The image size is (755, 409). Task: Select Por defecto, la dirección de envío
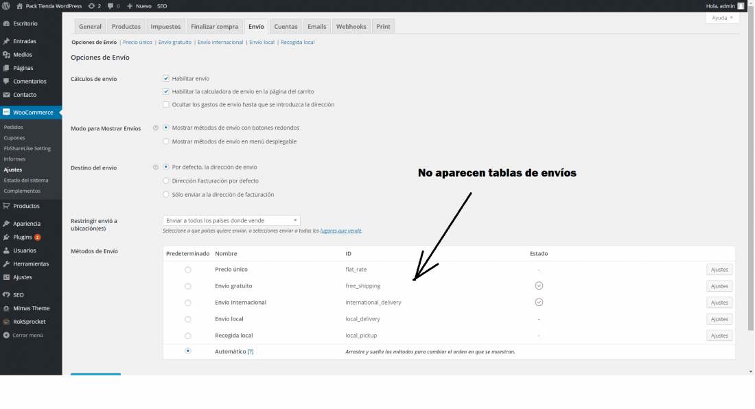166,167
